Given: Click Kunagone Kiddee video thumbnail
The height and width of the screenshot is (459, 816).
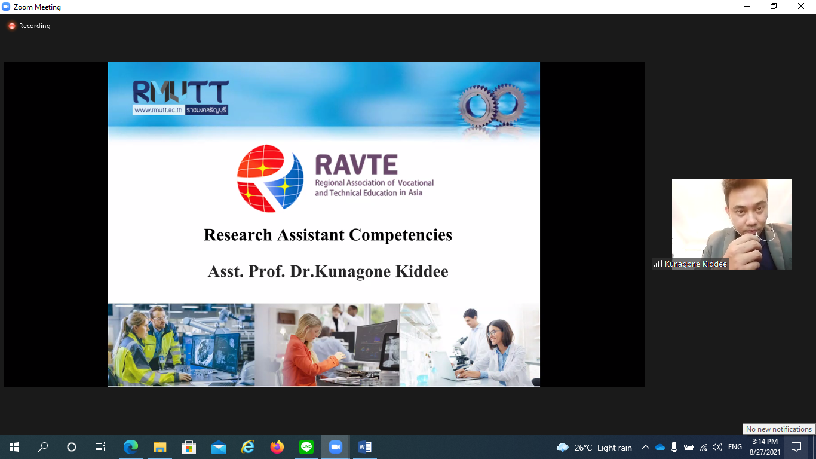Looking at the screenshot, I should pos(732,224).
